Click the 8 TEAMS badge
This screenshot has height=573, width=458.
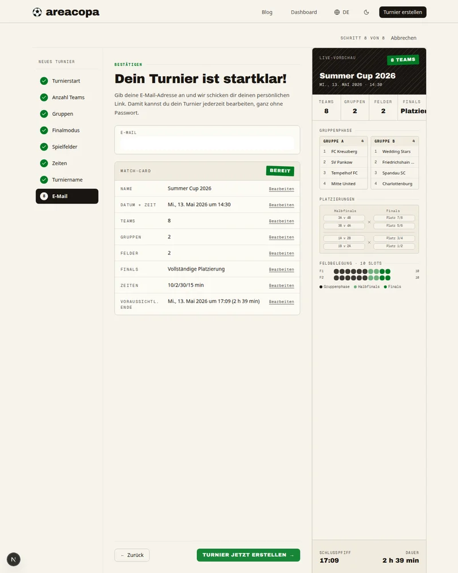pos(403,60)
